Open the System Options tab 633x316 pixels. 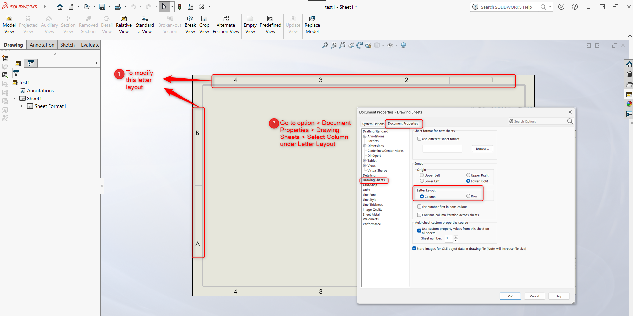point(373,124)
